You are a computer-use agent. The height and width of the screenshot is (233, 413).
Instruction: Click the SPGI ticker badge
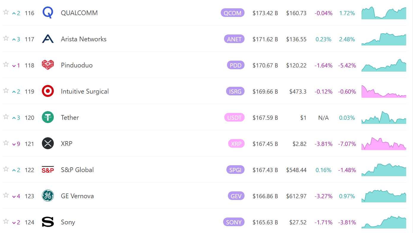(235, 170)
